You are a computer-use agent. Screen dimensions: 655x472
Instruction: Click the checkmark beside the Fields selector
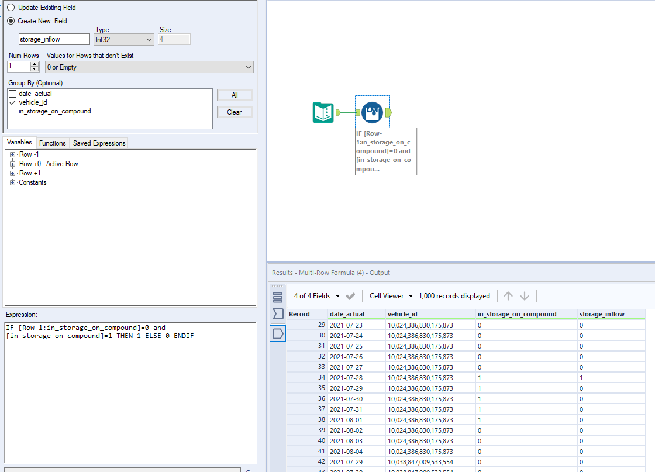350,296
